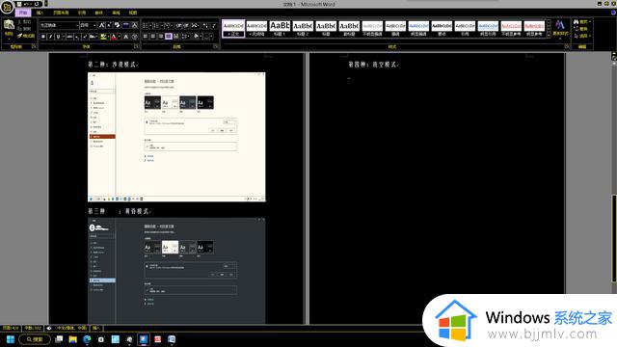The height and width of the screenshot is (347, 617).
Task: Center the paragraph text
Action: click(153, 37)
